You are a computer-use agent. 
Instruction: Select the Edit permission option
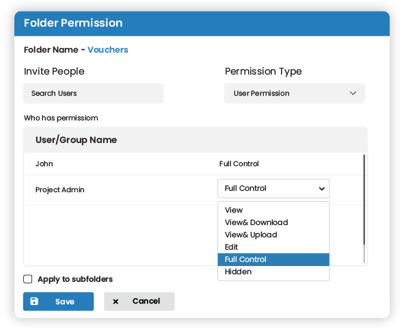pos(273,247)
